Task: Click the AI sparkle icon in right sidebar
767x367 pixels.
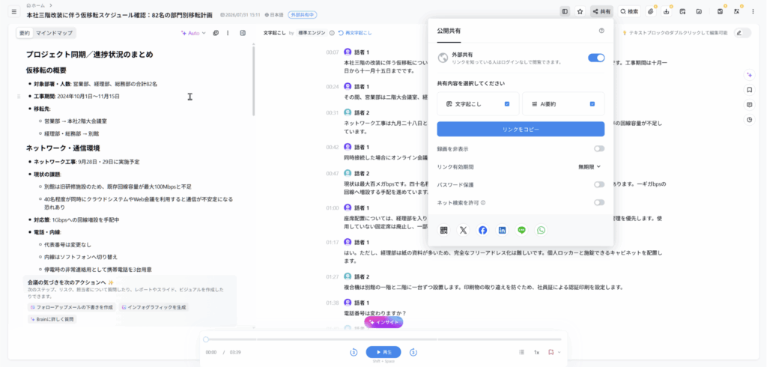Action: pyautogui.click(x=749, y=75)
